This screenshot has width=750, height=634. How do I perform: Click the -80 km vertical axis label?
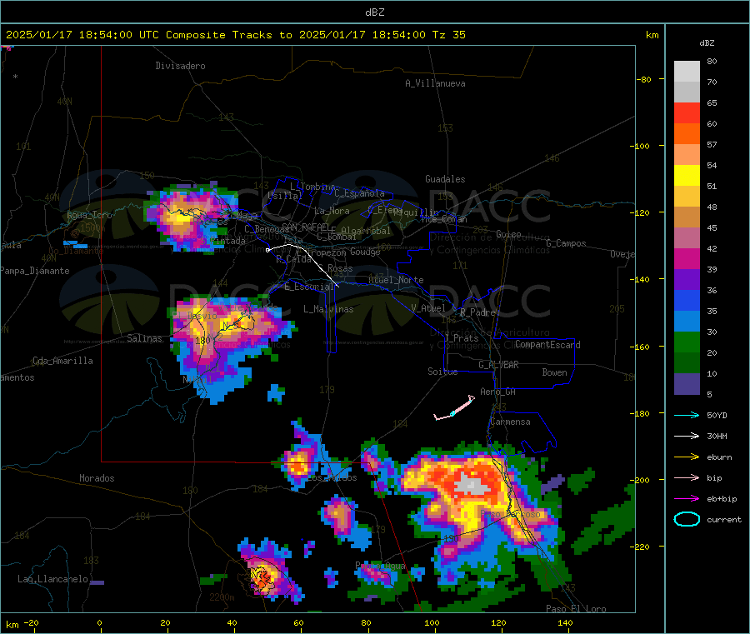644,79
